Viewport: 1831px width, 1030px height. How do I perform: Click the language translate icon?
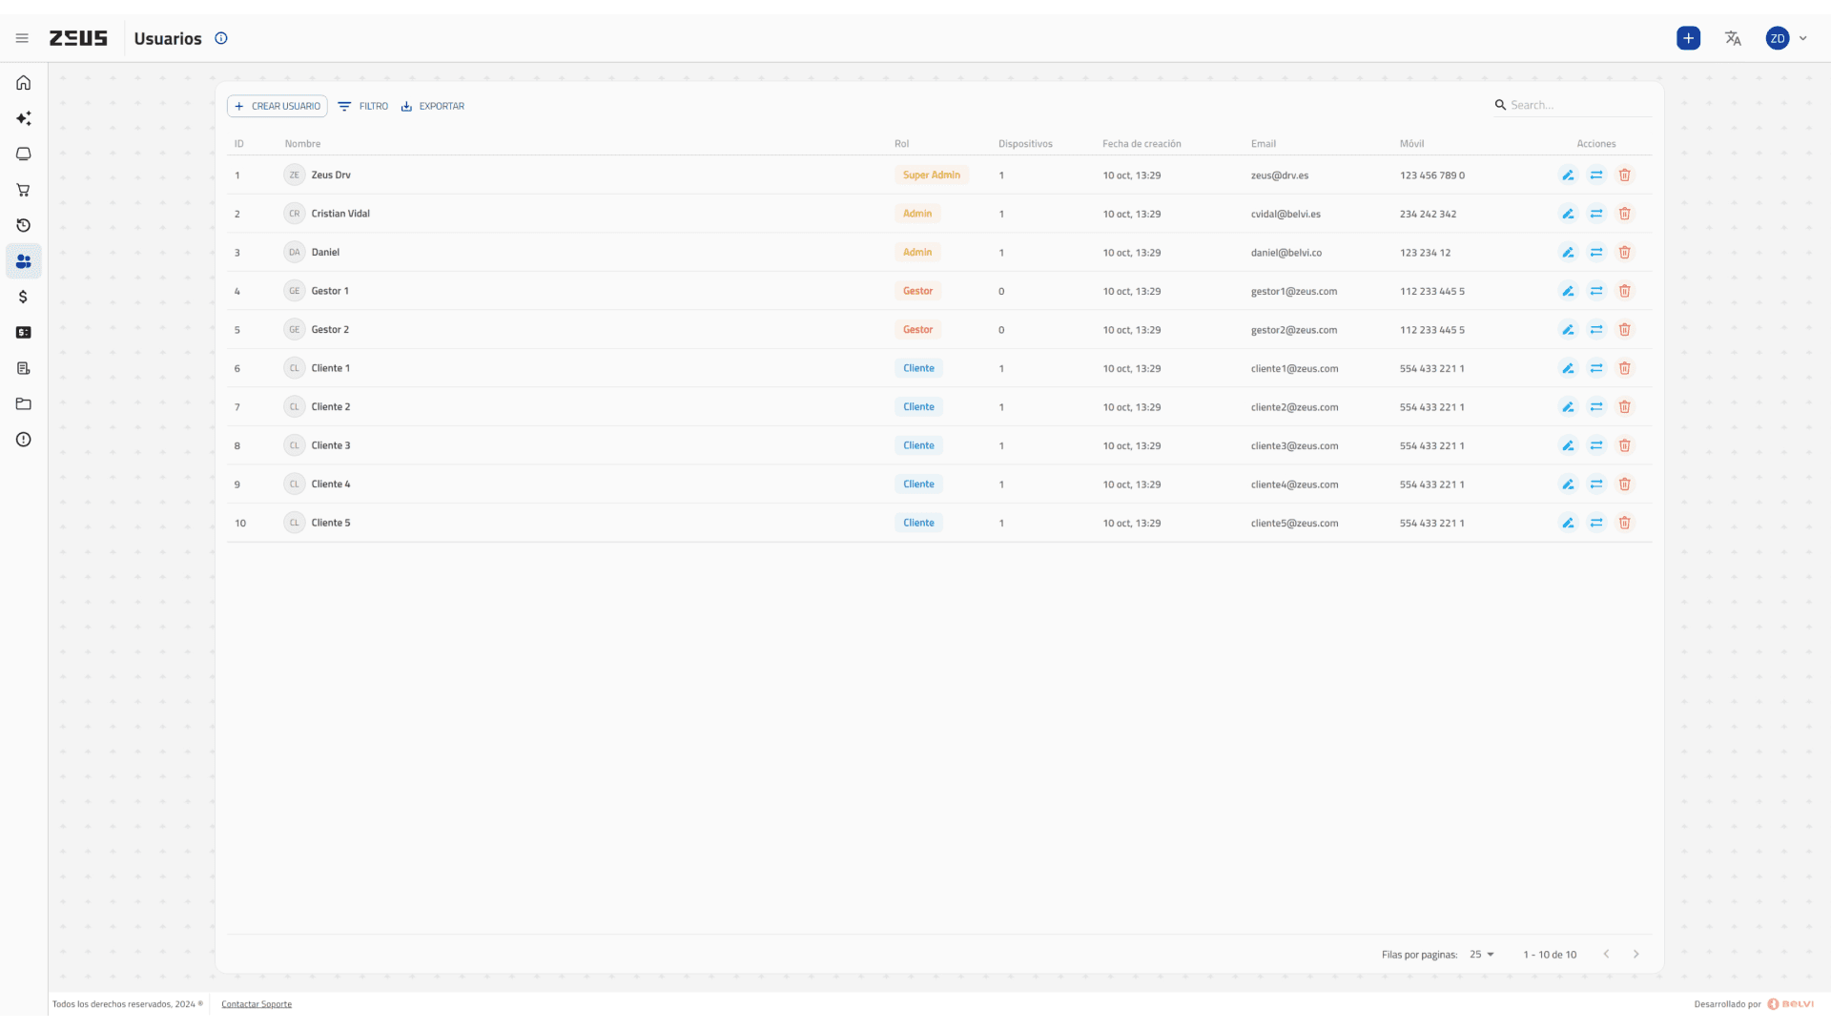point(1733,38)
